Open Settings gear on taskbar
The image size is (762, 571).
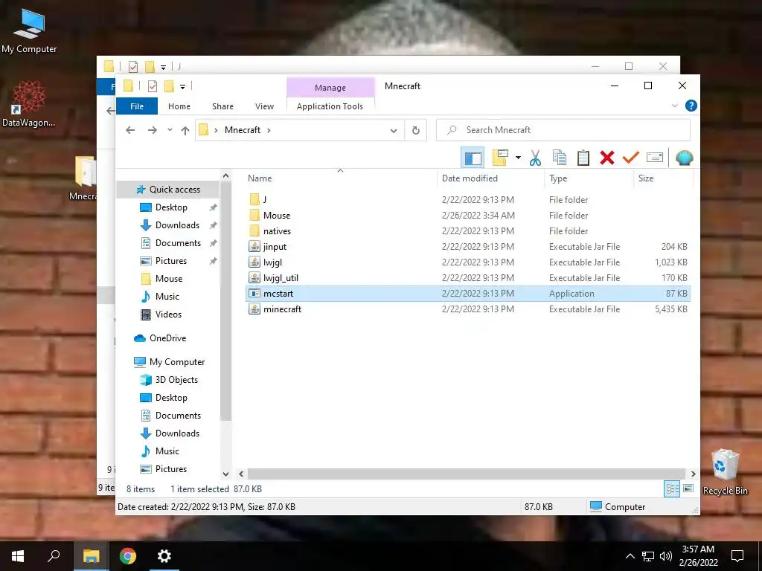[x=164, y=556]
